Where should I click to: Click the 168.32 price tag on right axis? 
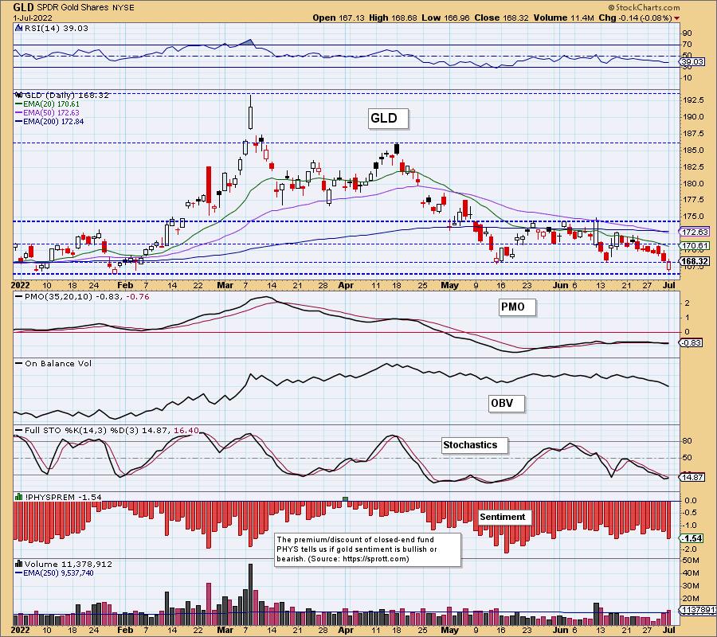[x=694, y=261]
